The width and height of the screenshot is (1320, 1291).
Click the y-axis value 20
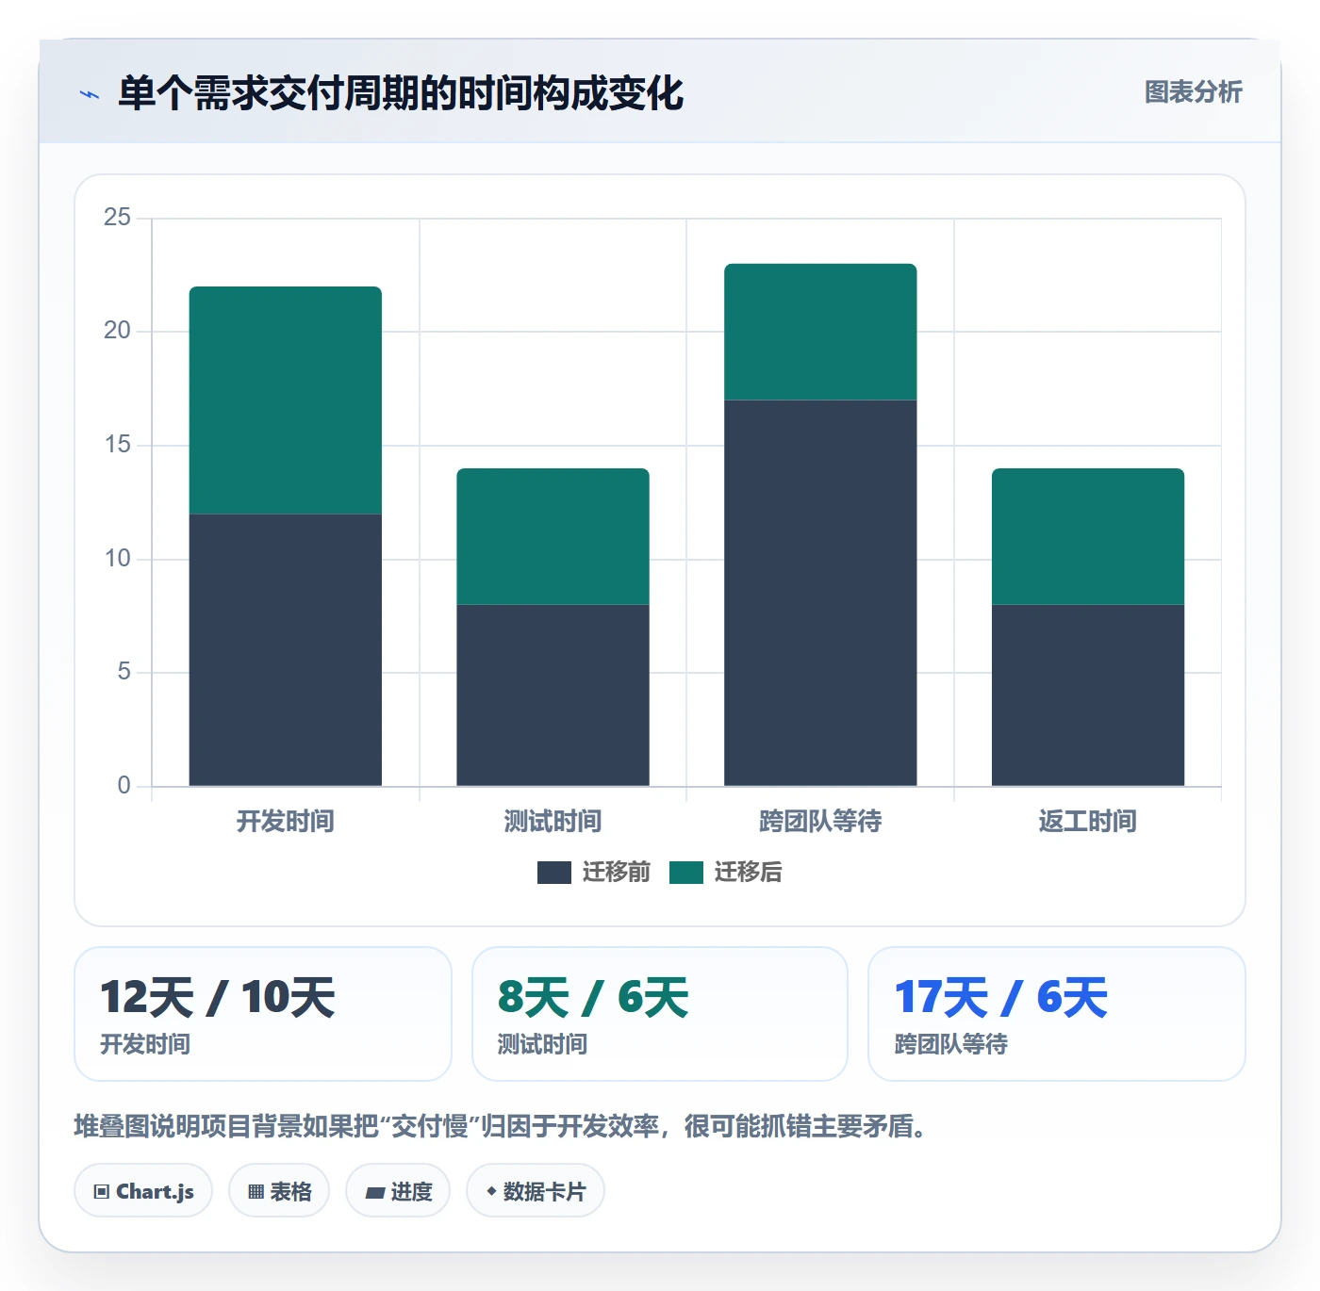click(117, 331)
